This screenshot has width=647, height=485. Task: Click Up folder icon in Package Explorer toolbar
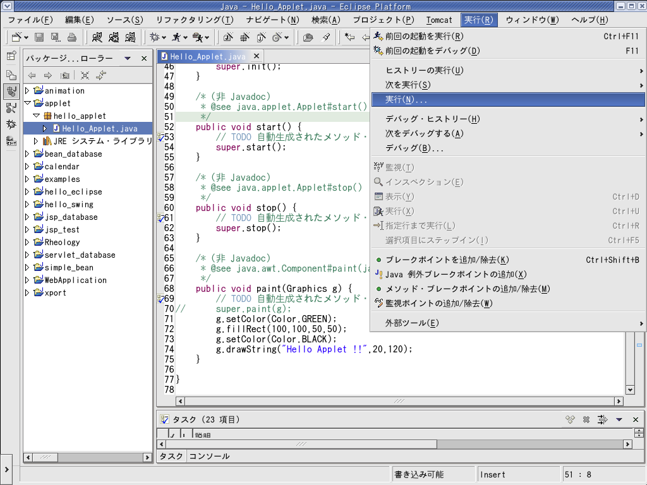pos(65,75)
